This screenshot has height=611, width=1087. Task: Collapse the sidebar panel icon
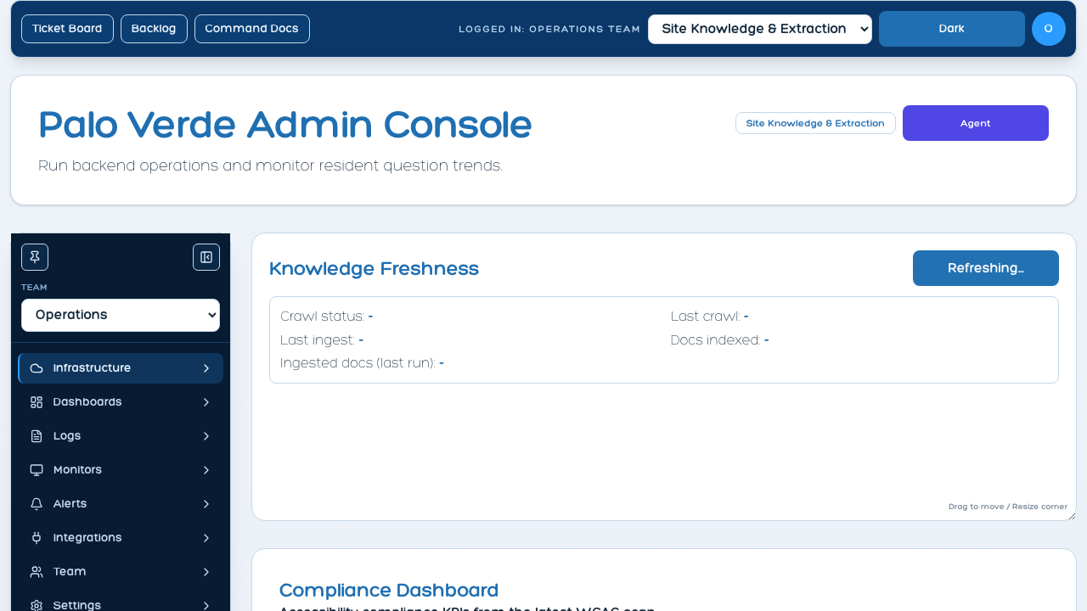pos(206,257)
